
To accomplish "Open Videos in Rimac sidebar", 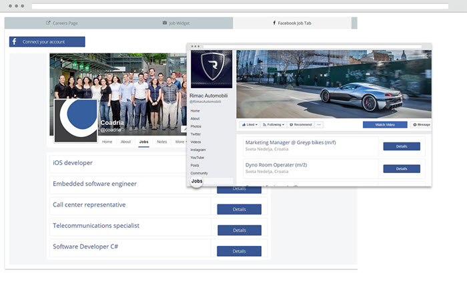I will 195,142.
